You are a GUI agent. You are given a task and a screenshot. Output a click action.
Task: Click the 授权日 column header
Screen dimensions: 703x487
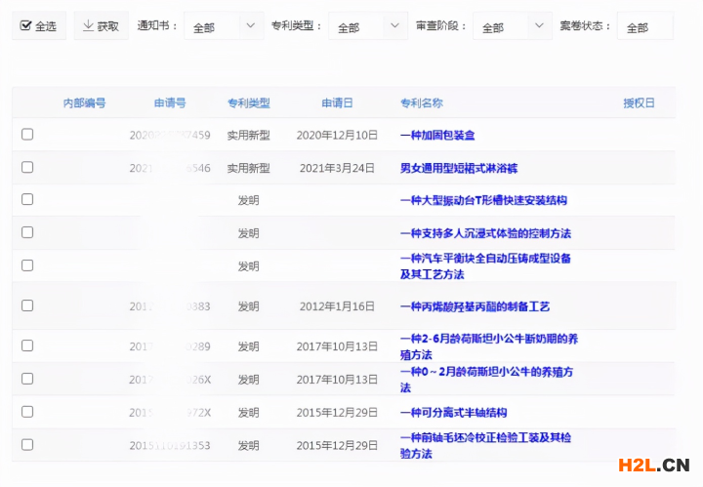tap(639, 102)
